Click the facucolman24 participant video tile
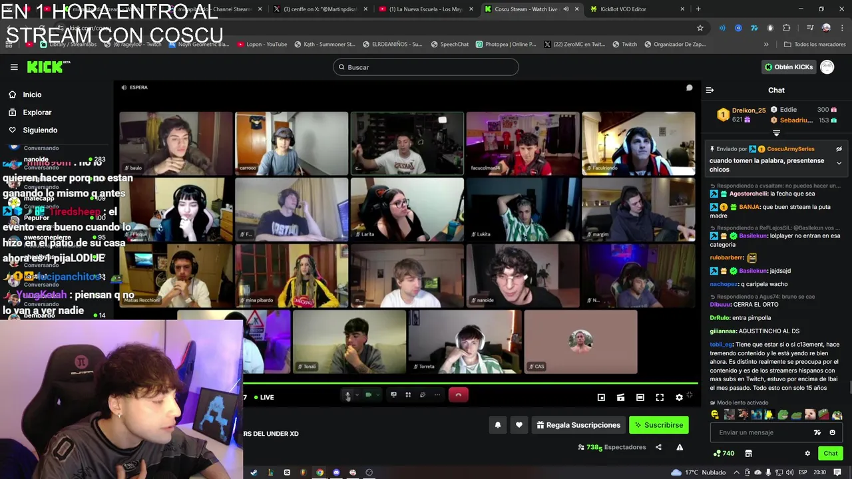This screenshot has width=852, height=479. point(523,143)
